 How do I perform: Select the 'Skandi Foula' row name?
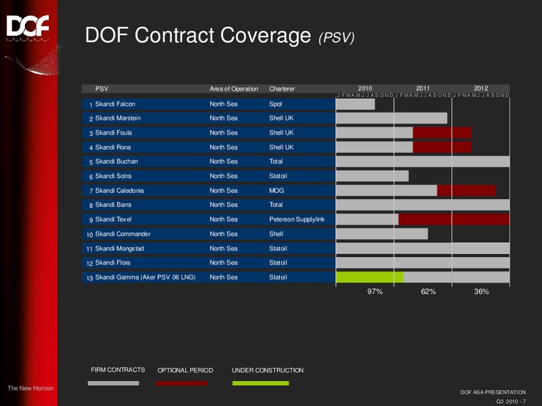point(113,133)
